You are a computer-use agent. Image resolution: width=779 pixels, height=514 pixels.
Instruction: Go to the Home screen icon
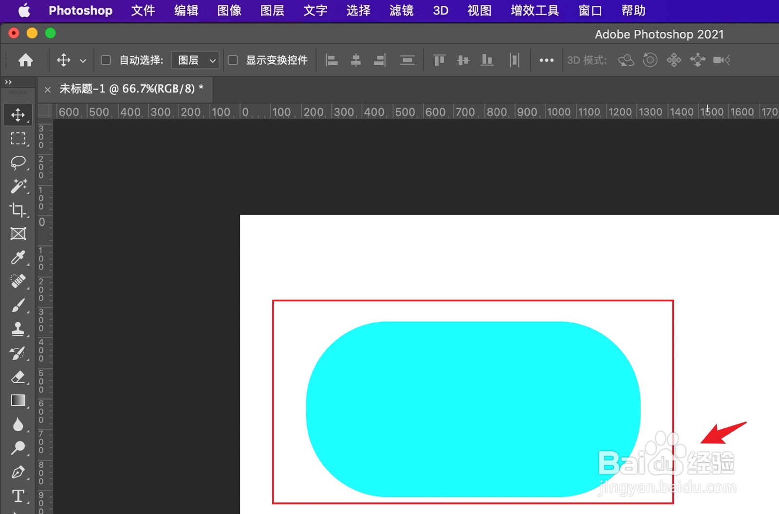click(x=25, y=60)
